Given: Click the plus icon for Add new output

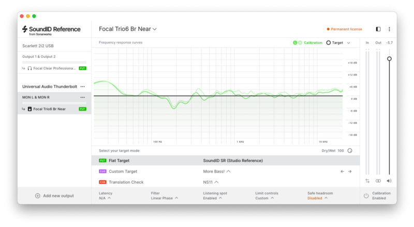Looking at the screenshot, I should pyautogui.click(x=37, y=196).
